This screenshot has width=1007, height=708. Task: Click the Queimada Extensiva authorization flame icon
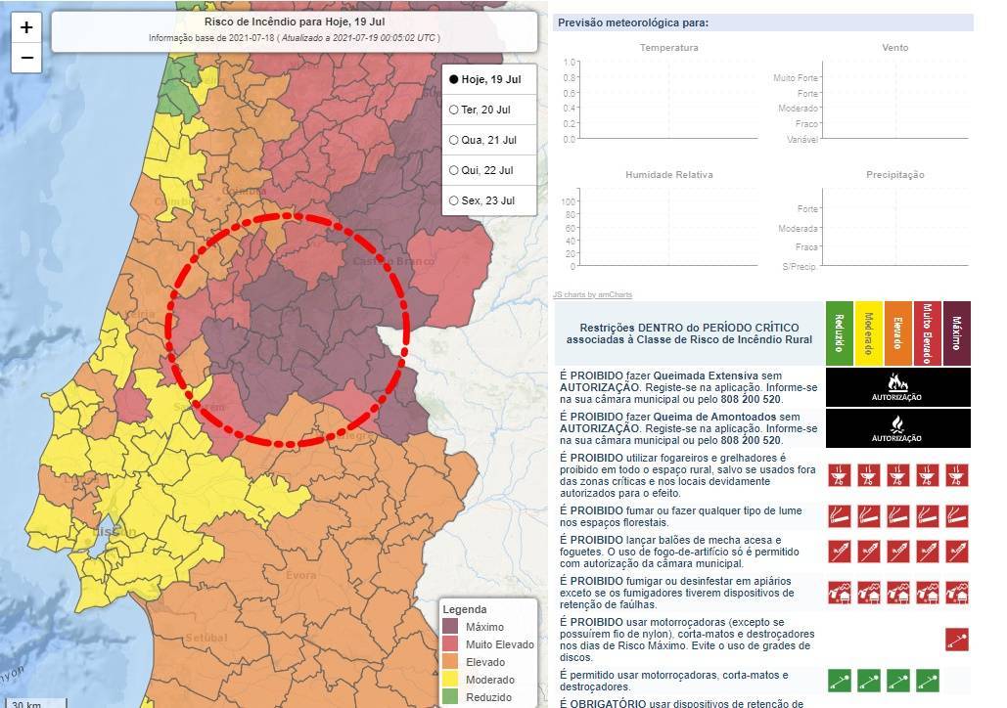click(897, 386)
